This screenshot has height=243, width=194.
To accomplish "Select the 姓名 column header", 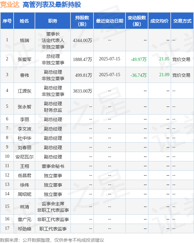I will click(24, 21).
